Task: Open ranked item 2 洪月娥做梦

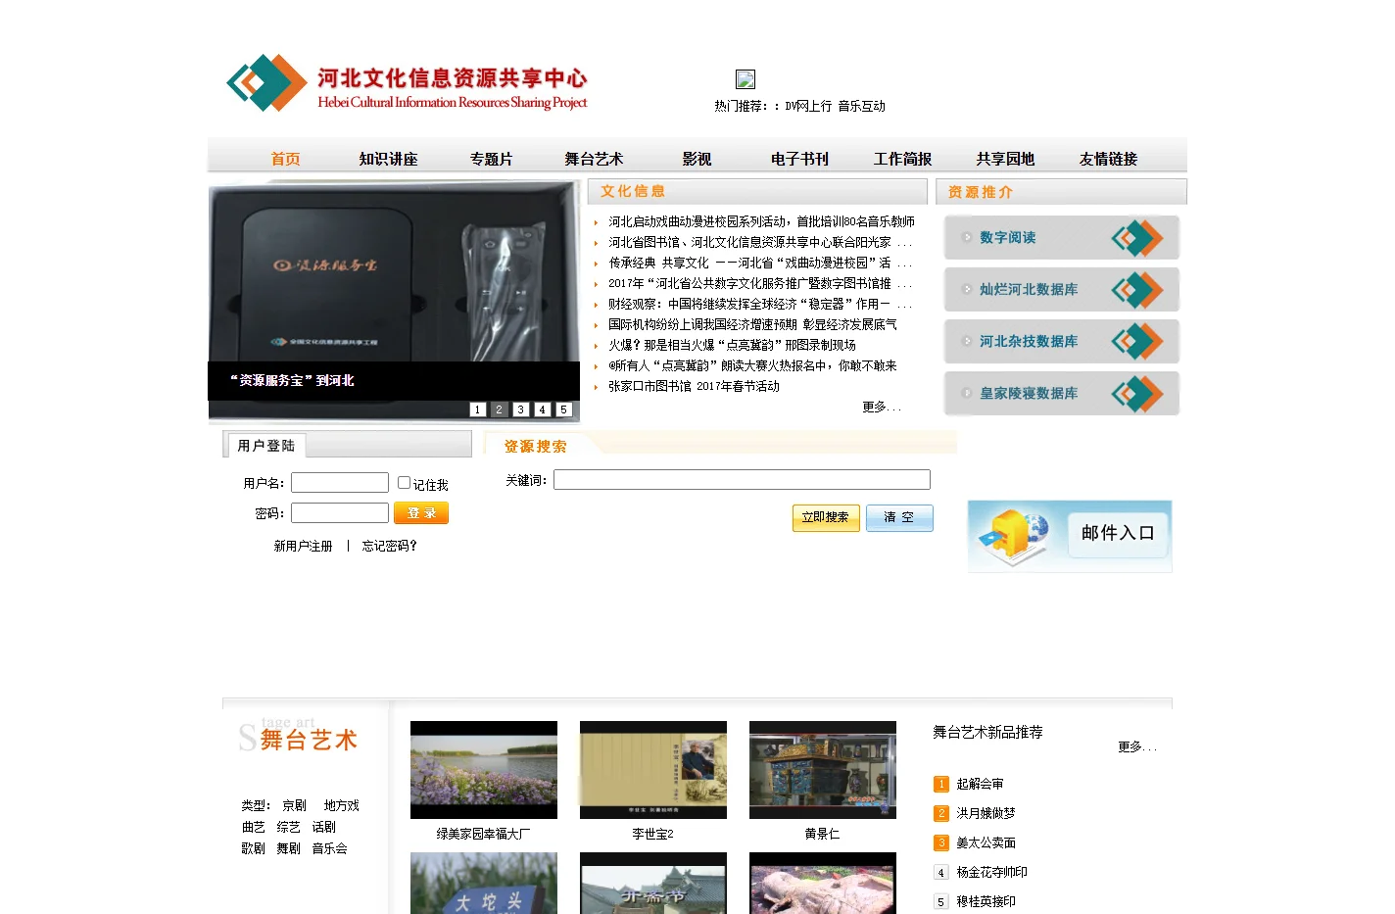Action: tap(986, 813)
